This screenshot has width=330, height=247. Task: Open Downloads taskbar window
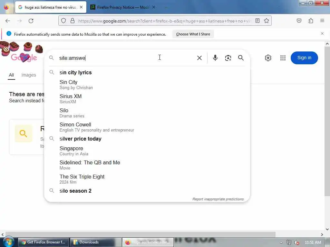point(96,242)
